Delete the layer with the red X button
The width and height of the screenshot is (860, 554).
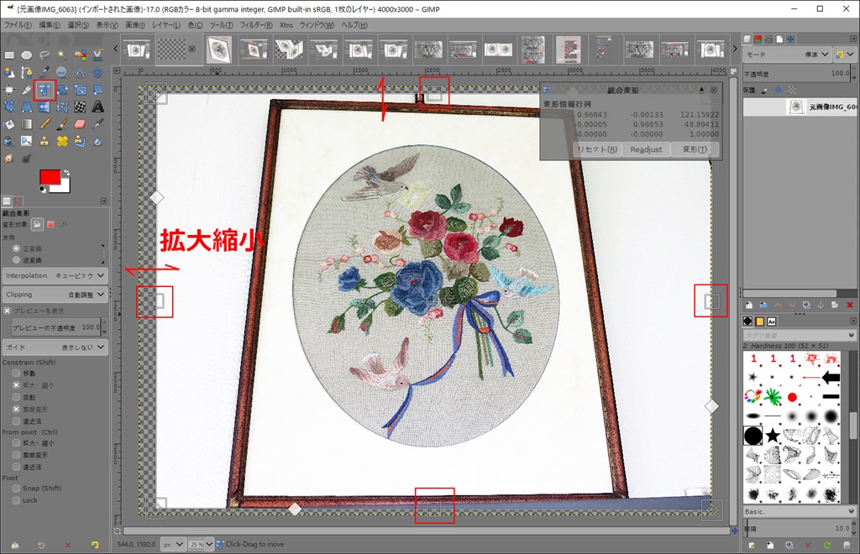[x=850, y=306]
